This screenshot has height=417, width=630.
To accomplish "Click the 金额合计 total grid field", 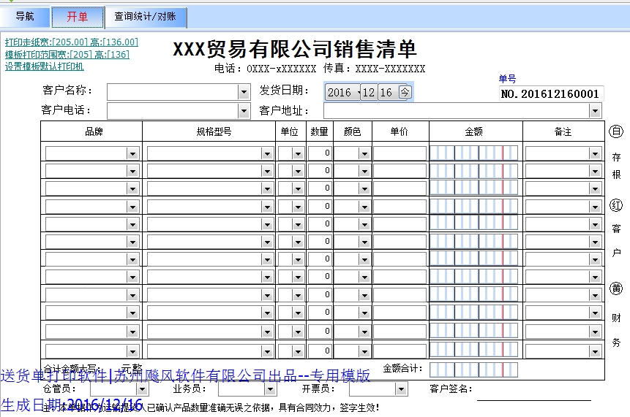I will pyautogui.click(x=473, y=370).
